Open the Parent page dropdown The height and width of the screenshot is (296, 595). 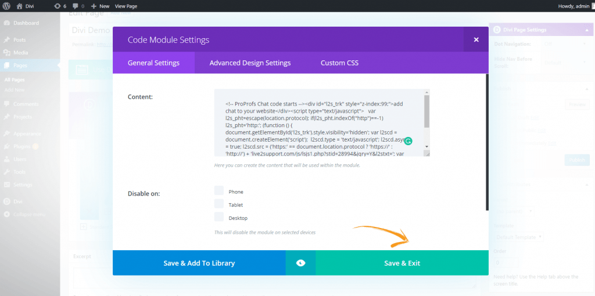[514, 211]
